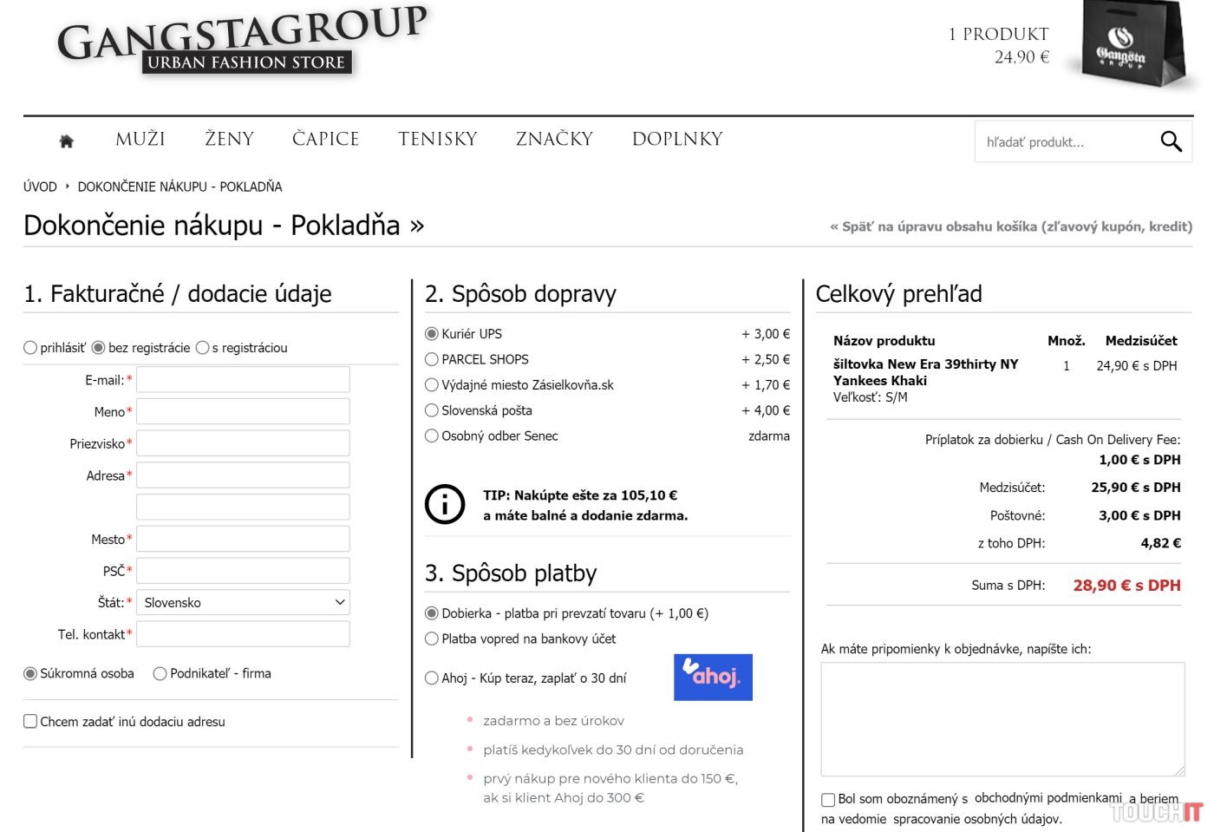Click the E-mail input field
Screen dimensions: 1214x832
pos(243,379)
